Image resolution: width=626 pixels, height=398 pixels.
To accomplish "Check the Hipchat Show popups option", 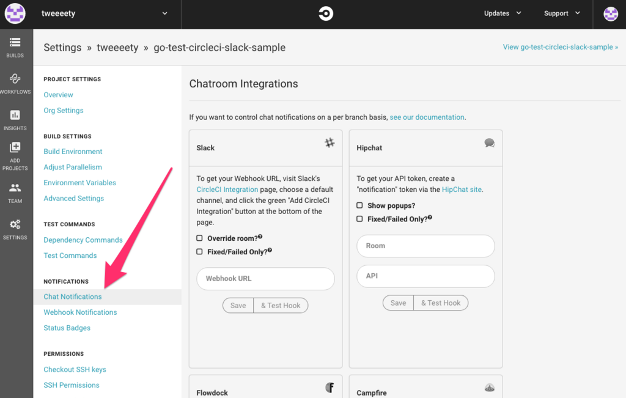I will click(359, 205).
